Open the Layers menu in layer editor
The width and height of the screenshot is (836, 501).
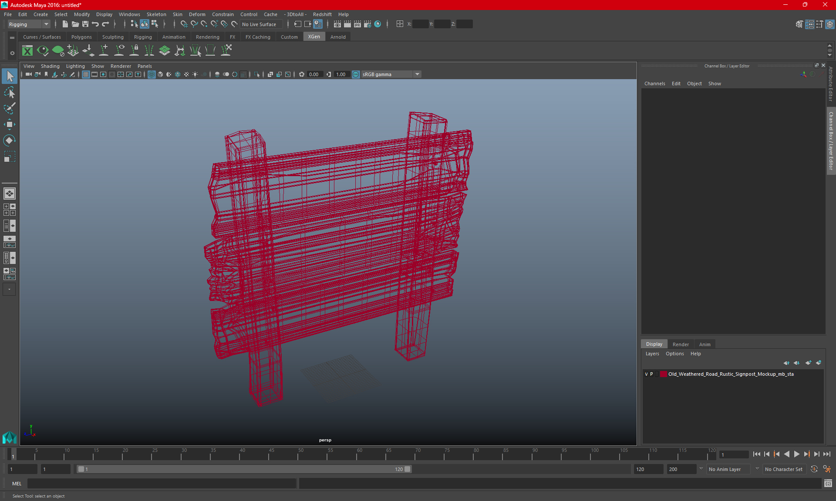(652, 354)
